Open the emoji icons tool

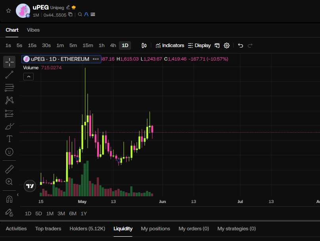pos(10,152)
